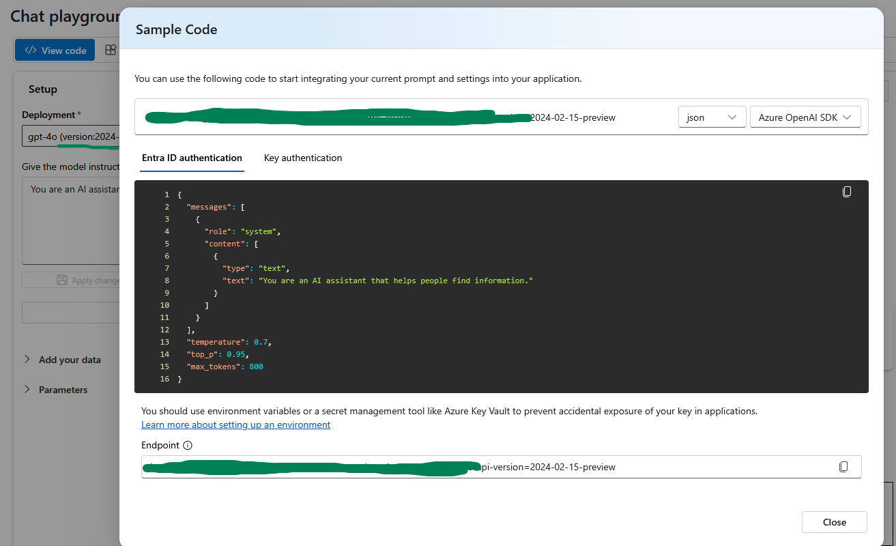Open the gpt-4o Deployment dropdown
Screen dimensions: 896x546
coord(71,136)
